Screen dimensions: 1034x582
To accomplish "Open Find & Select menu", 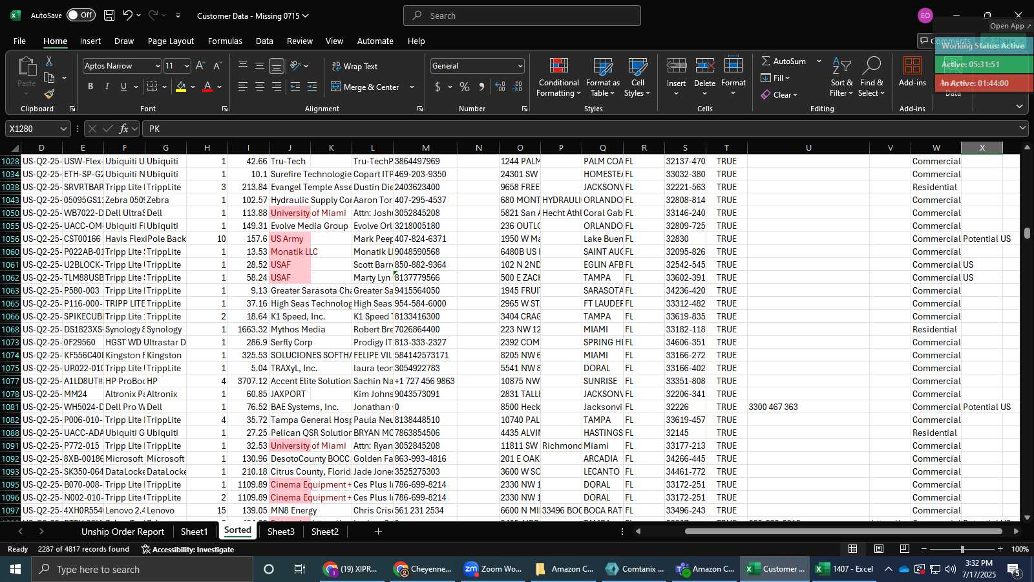I will [872, 78].
